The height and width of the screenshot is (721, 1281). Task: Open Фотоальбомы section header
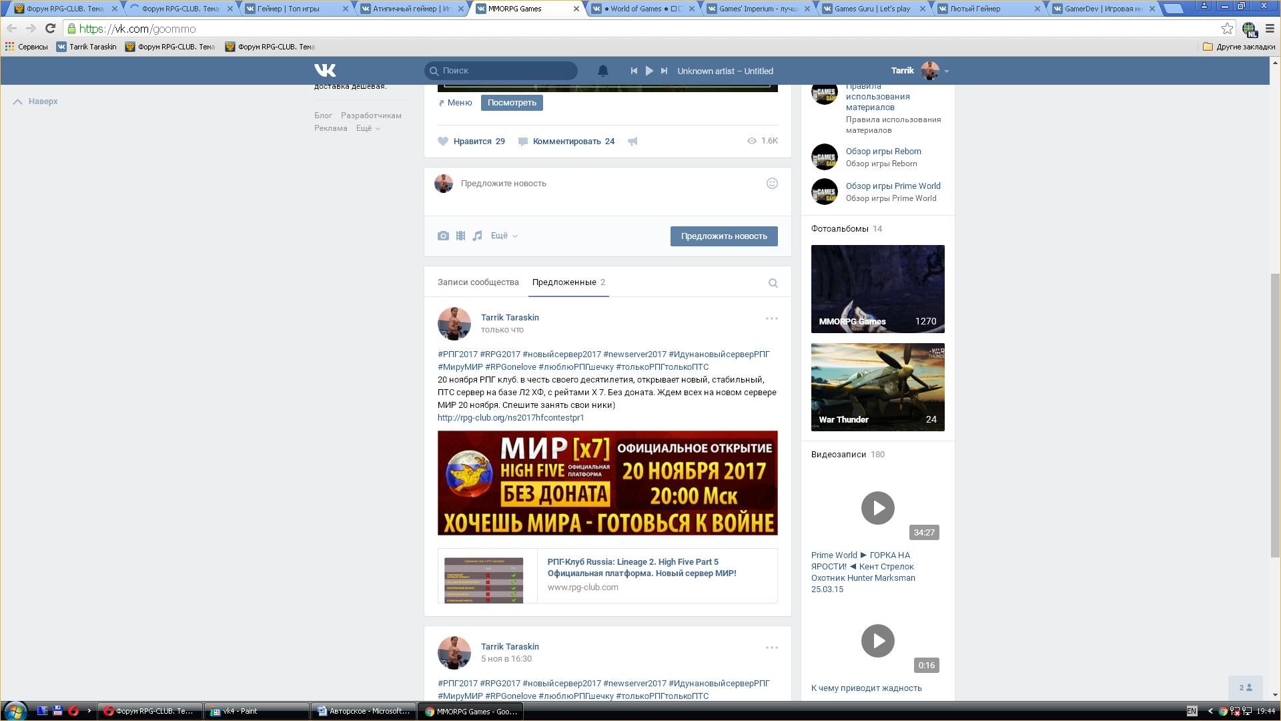point(839,229)
